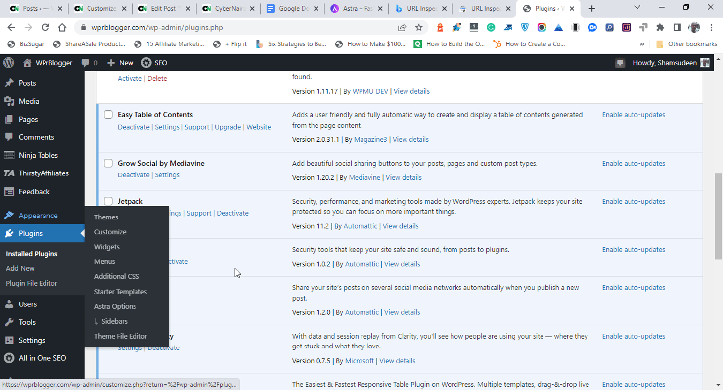723x390 pixels.
Task: Open the Grammarly extension icon
Action: (491, 27)
